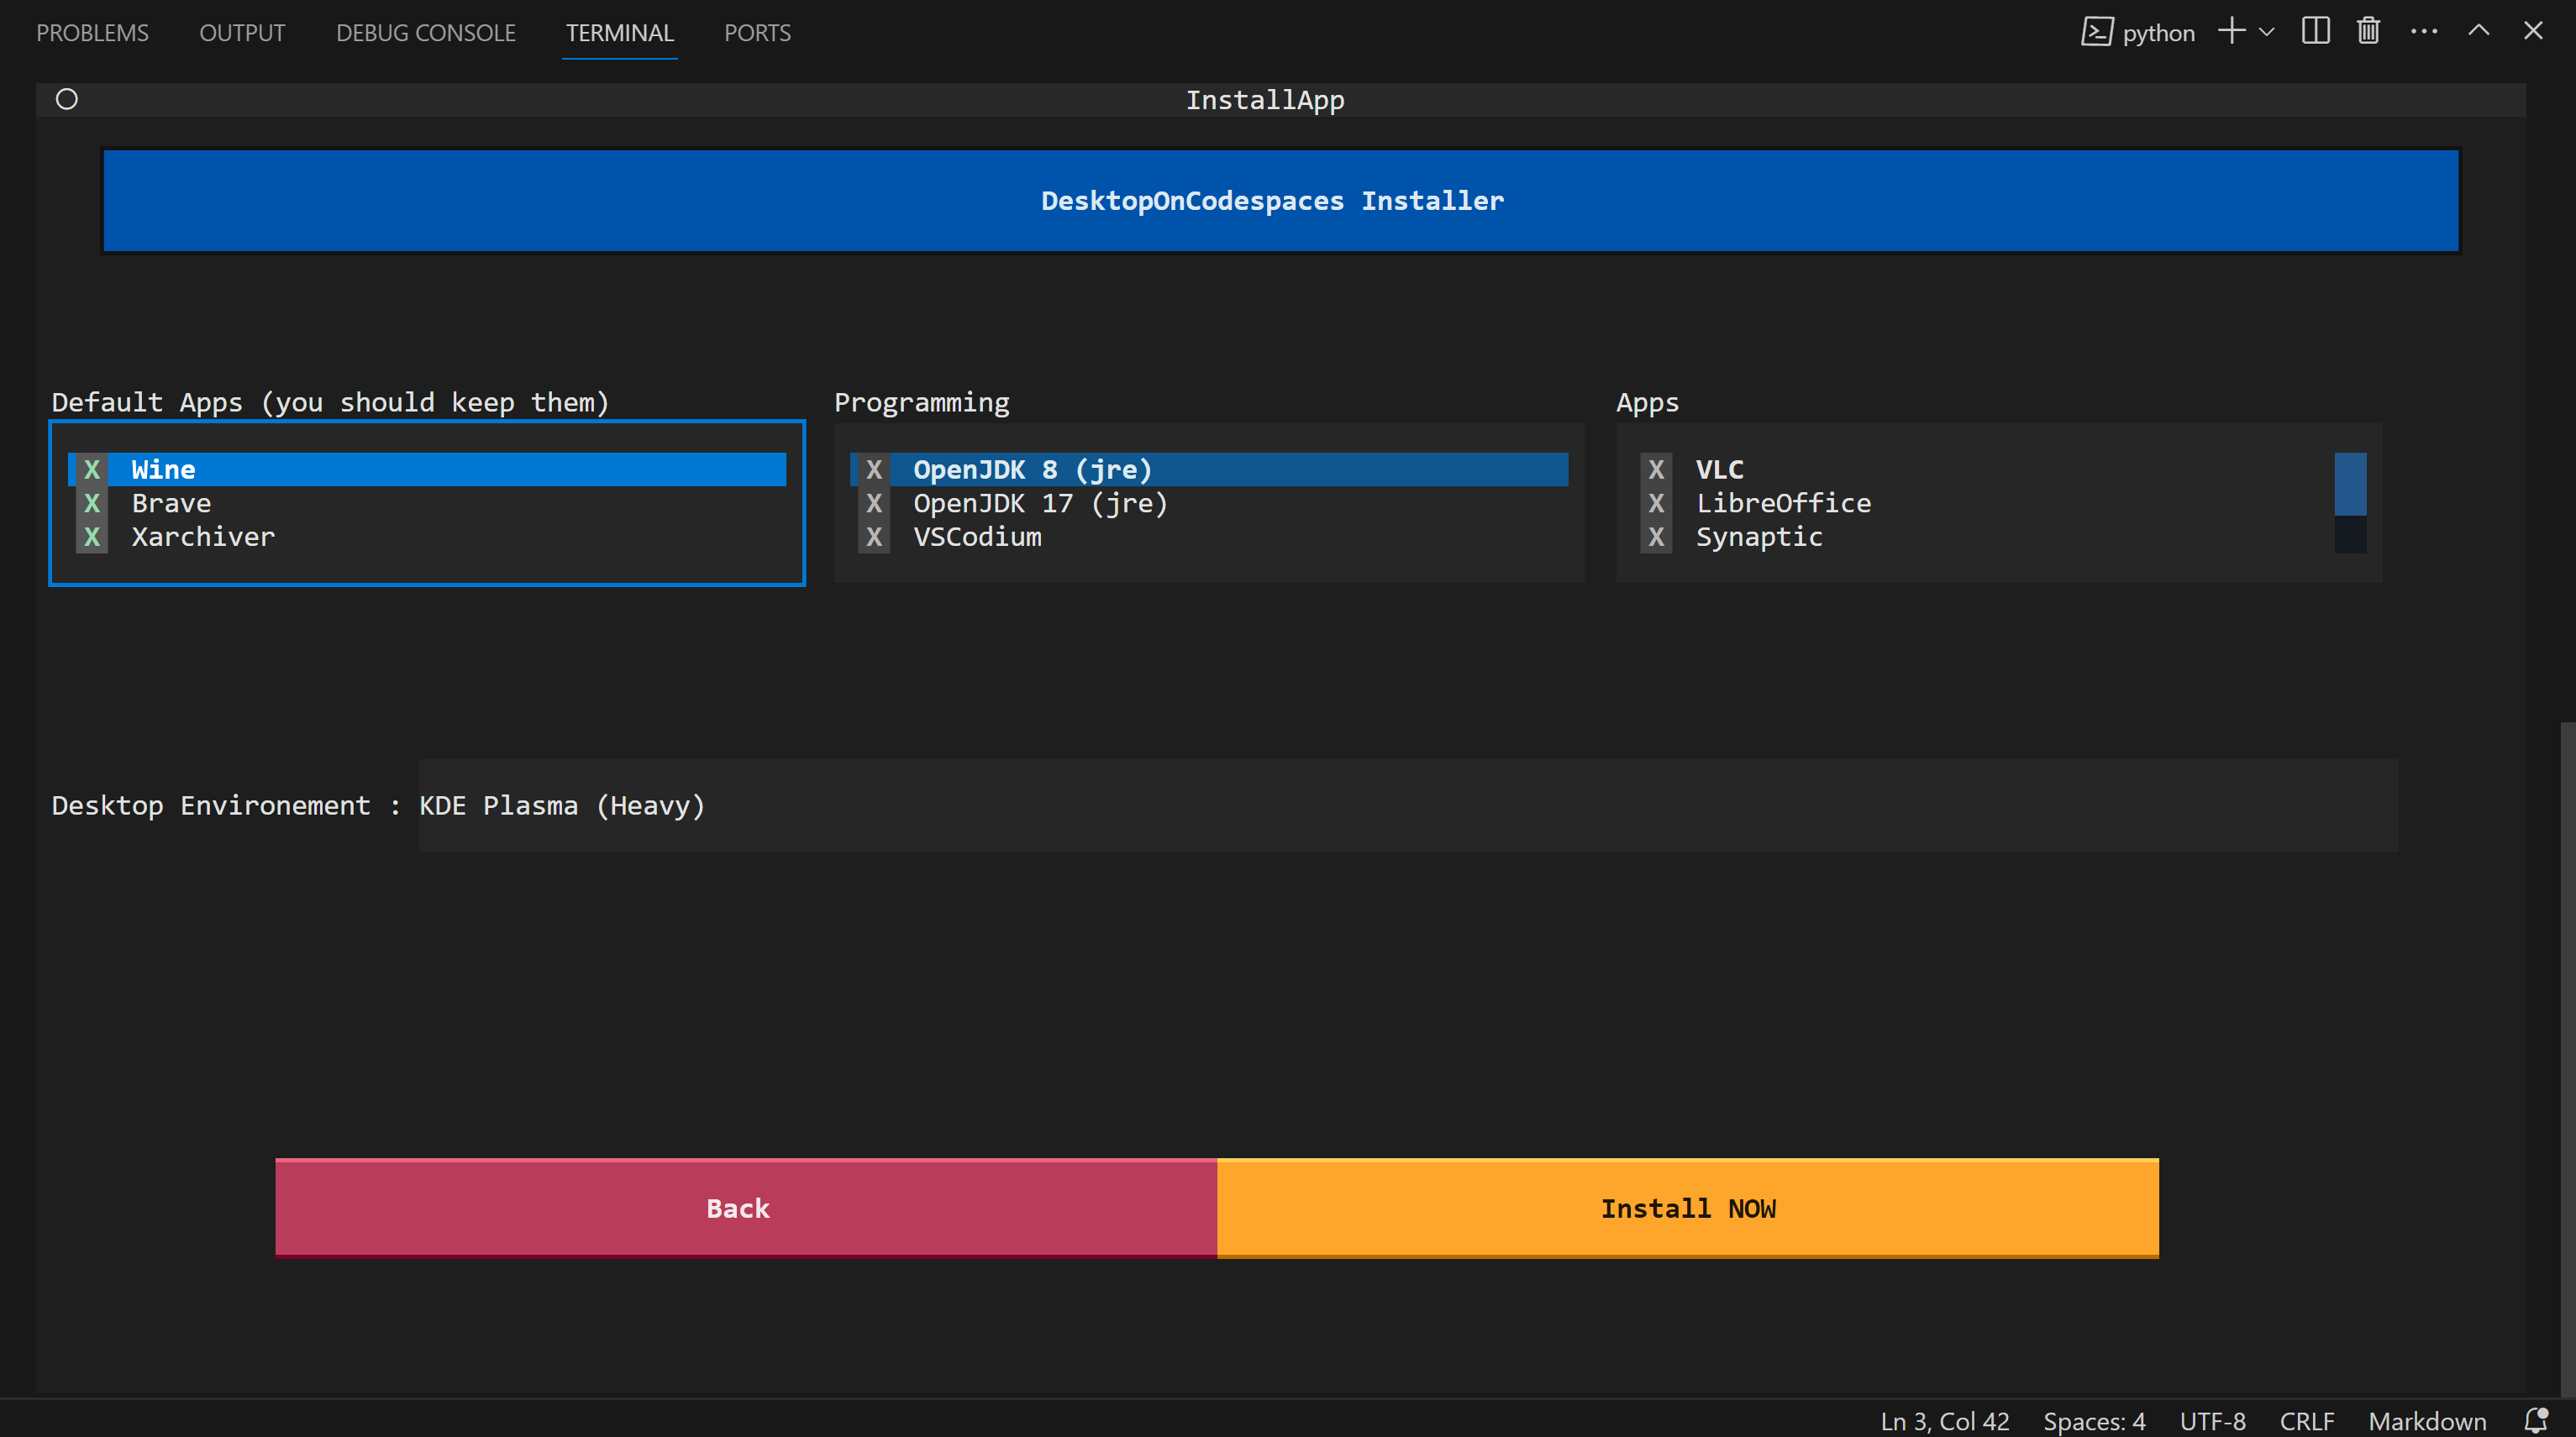Toggle the LibreOffice checkbox
Screen dimensions: 2576x1437
click(x=1656, y=502)
